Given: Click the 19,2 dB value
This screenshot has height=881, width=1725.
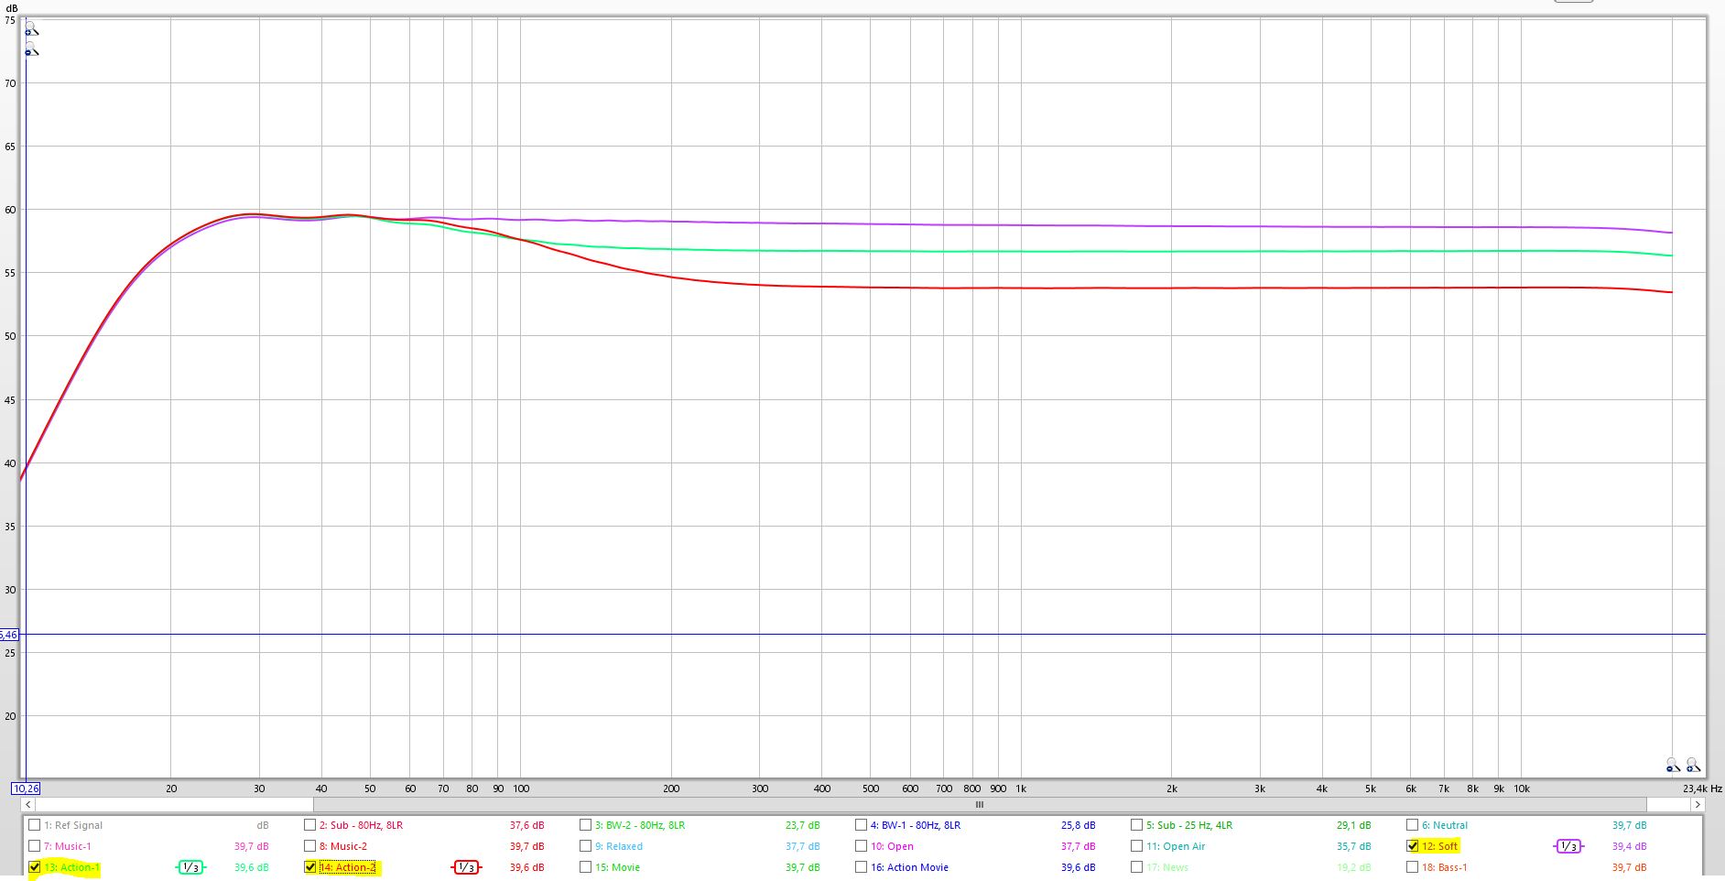Looking at the screenshot, I should 1353,867.
